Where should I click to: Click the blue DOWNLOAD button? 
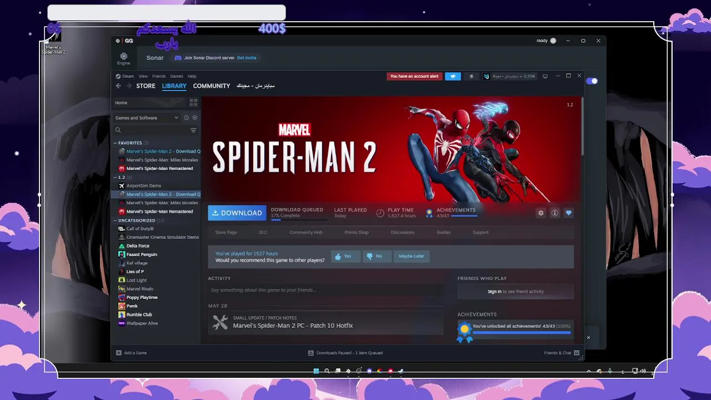point(237,213)
